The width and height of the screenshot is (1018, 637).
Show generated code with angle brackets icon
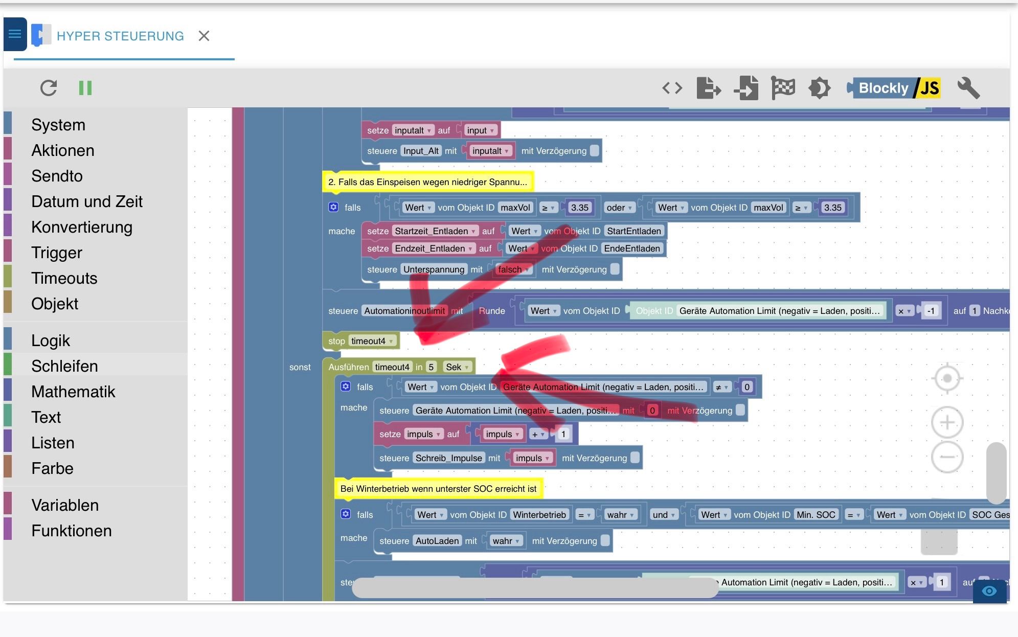pos(672,88)
